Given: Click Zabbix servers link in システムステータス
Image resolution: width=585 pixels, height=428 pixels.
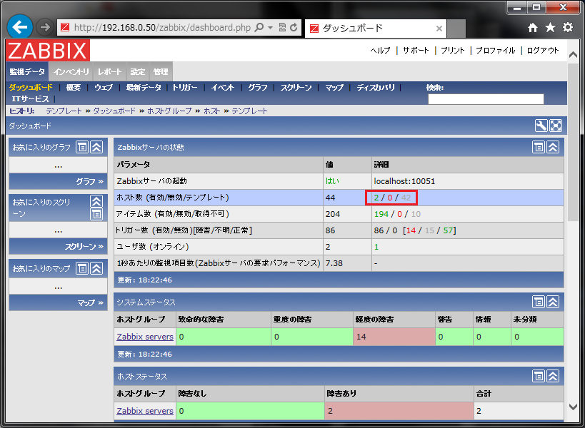Looking at the screenshot, I should point(145,337).
